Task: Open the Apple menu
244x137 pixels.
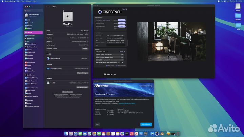Action: pyautogui.click(x=2, y=1)
